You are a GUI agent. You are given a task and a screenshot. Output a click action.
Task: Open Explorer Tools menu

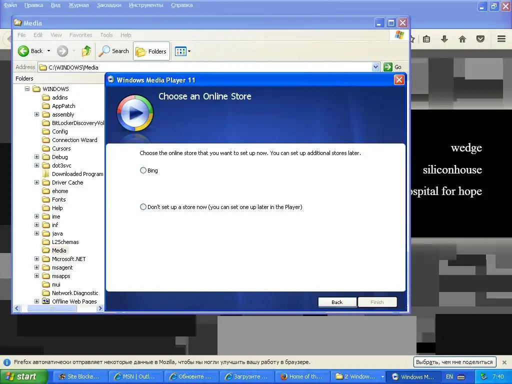[106, 35]
